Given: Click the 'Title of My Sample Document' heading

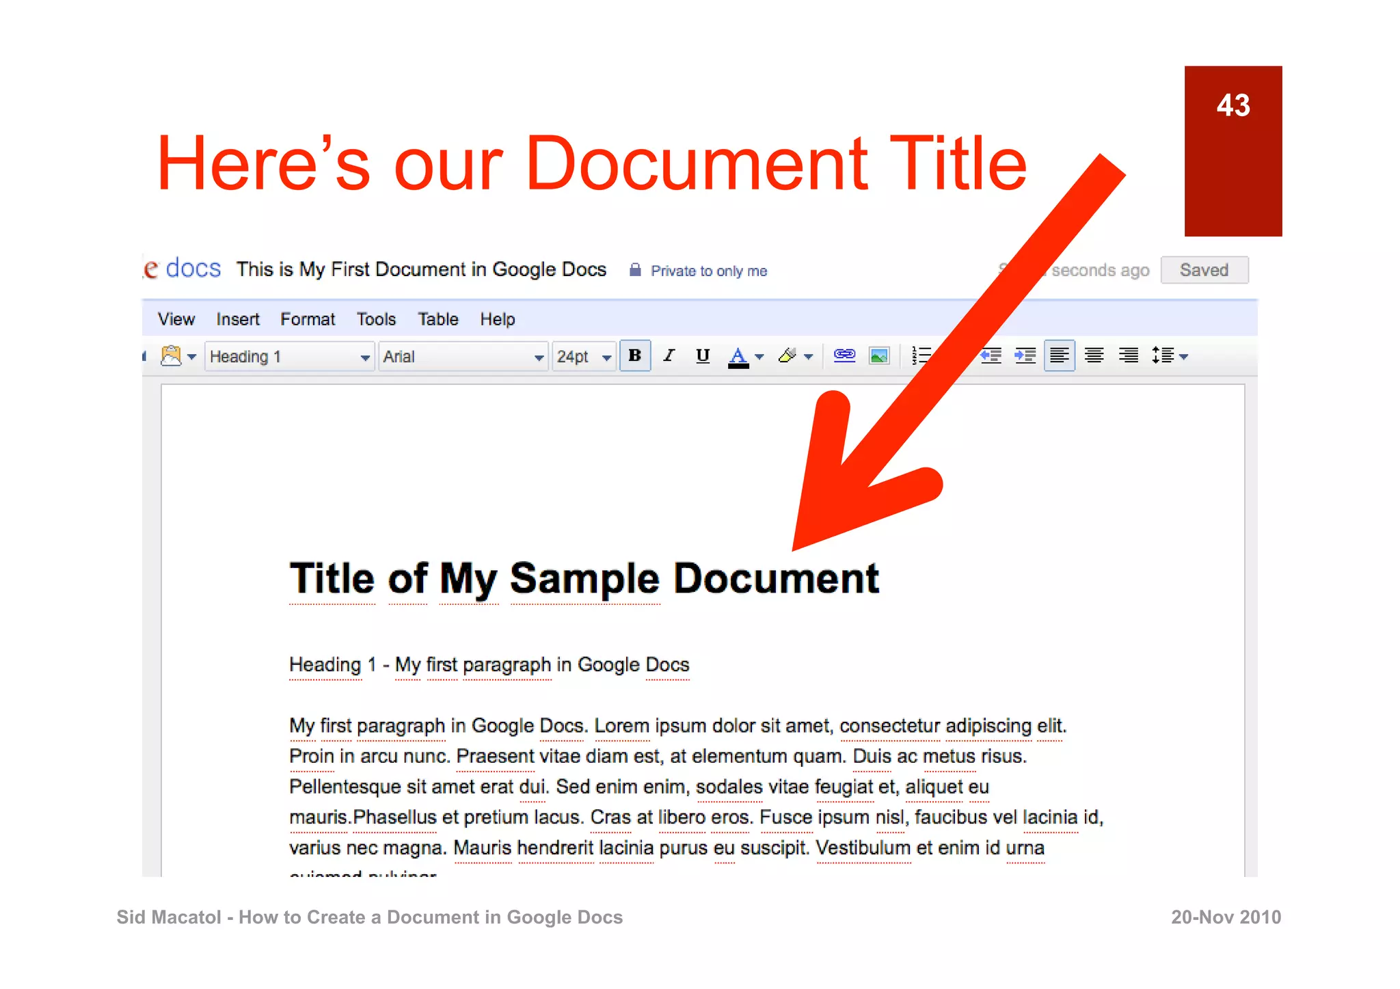Looking at the screenshot, I should click(x=584, y=580).
